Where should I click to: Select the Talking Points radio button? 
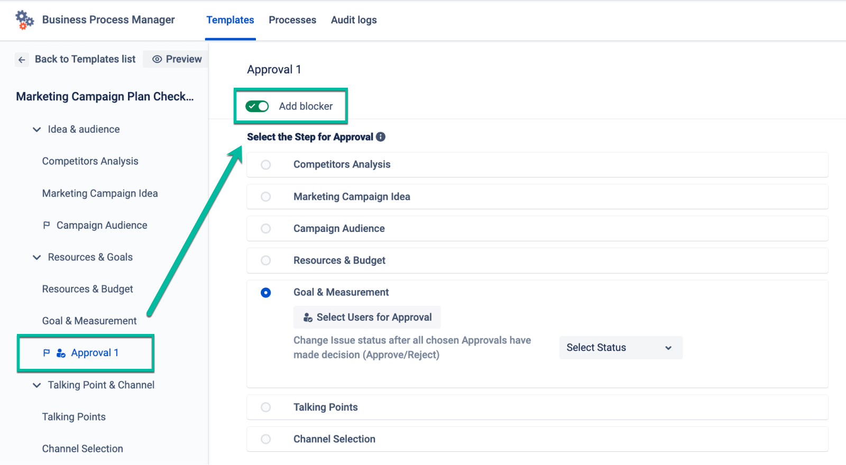pyautogui.click(x=266, y=407)
